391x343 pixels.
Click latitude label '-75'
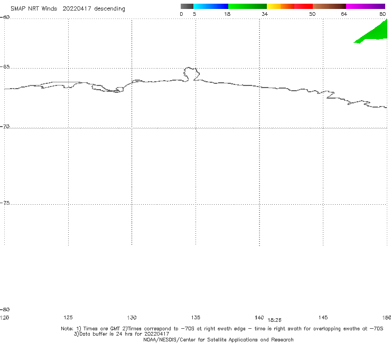(x=5, y=203)
